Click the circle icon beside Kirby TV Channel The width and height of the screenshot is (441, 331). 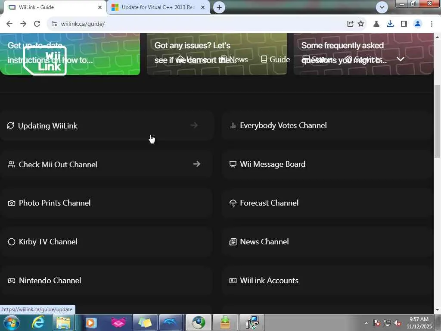12,242
